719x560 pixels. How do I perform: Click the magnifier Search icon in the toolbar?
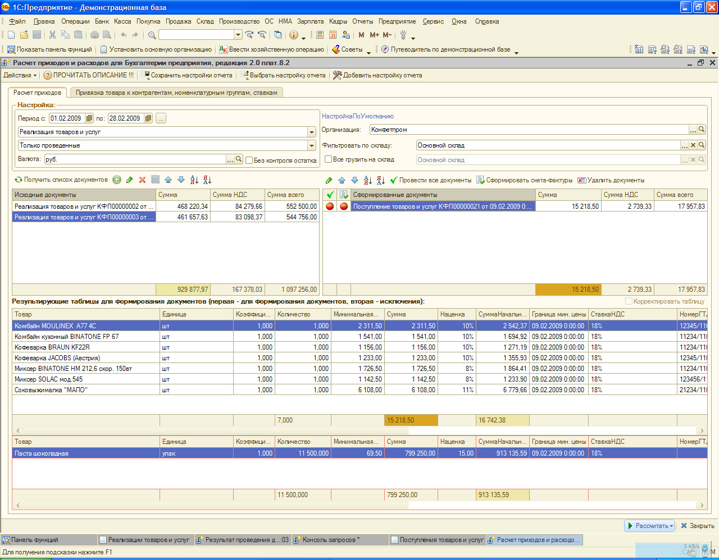(x=152, y=35)
